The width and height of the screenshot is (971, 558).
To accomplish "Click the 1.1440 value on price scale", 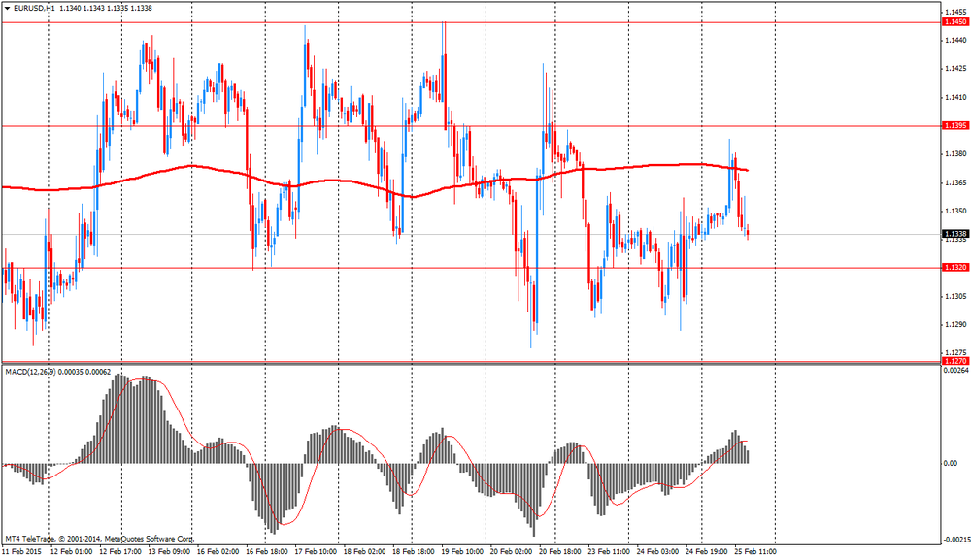I will point(955,40).
